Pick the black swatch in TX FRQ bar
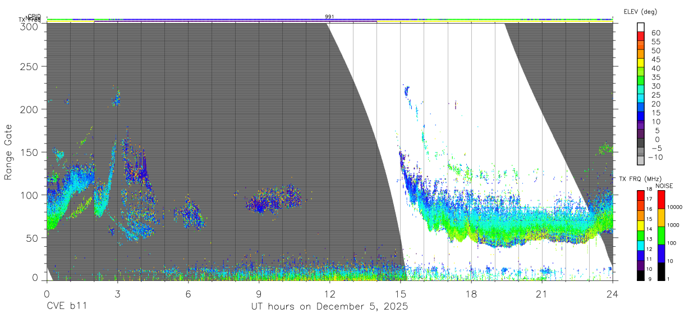This screenshot has height=318, width=689. [641, 275]
